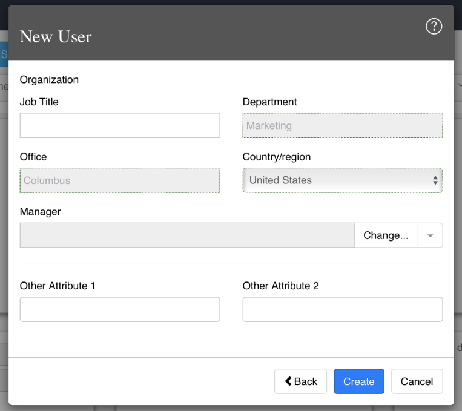Click the Other Attribute 2 text box
Screen dimensions: 462x411
tap(342, 309)
